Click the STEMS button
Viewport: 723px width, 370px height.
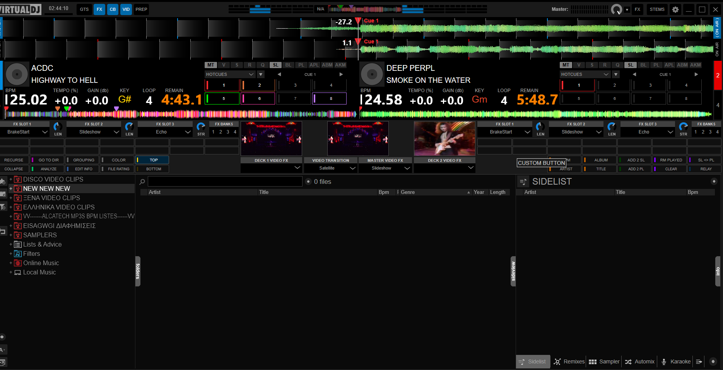[x=657, y=9]
